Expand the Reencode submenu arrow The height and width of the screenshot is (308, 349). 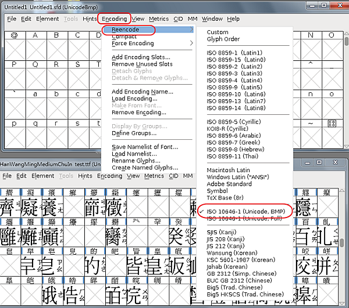coord(191,30)
